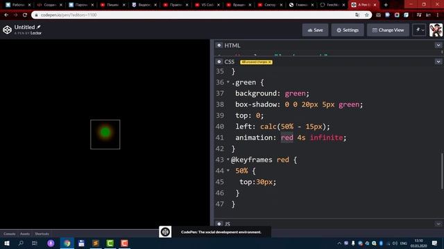Click the green dot in preview
This screenshot has width=444, height=249.
105,132
